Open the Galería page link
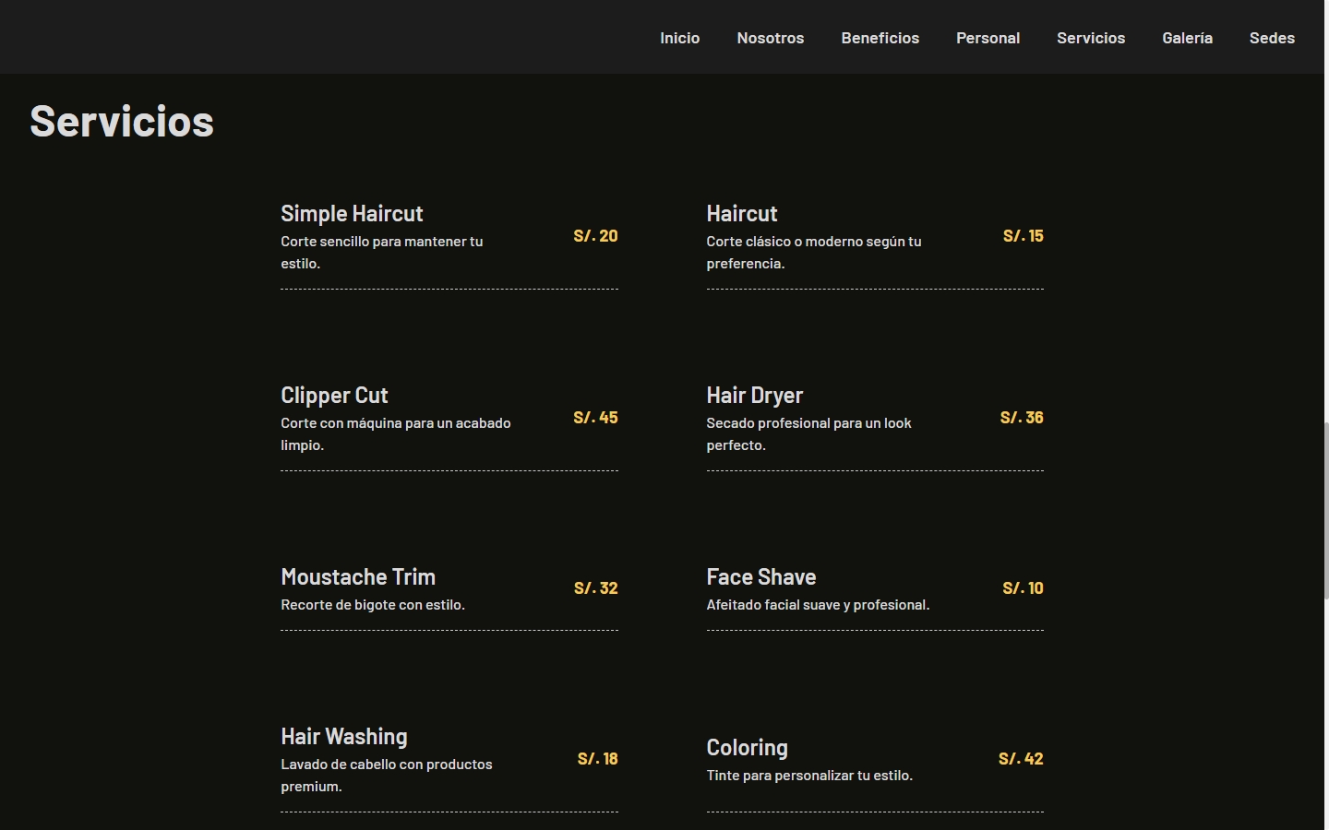The width and height of the screenshot is (1329, 830). click(x=1187, y=38)
